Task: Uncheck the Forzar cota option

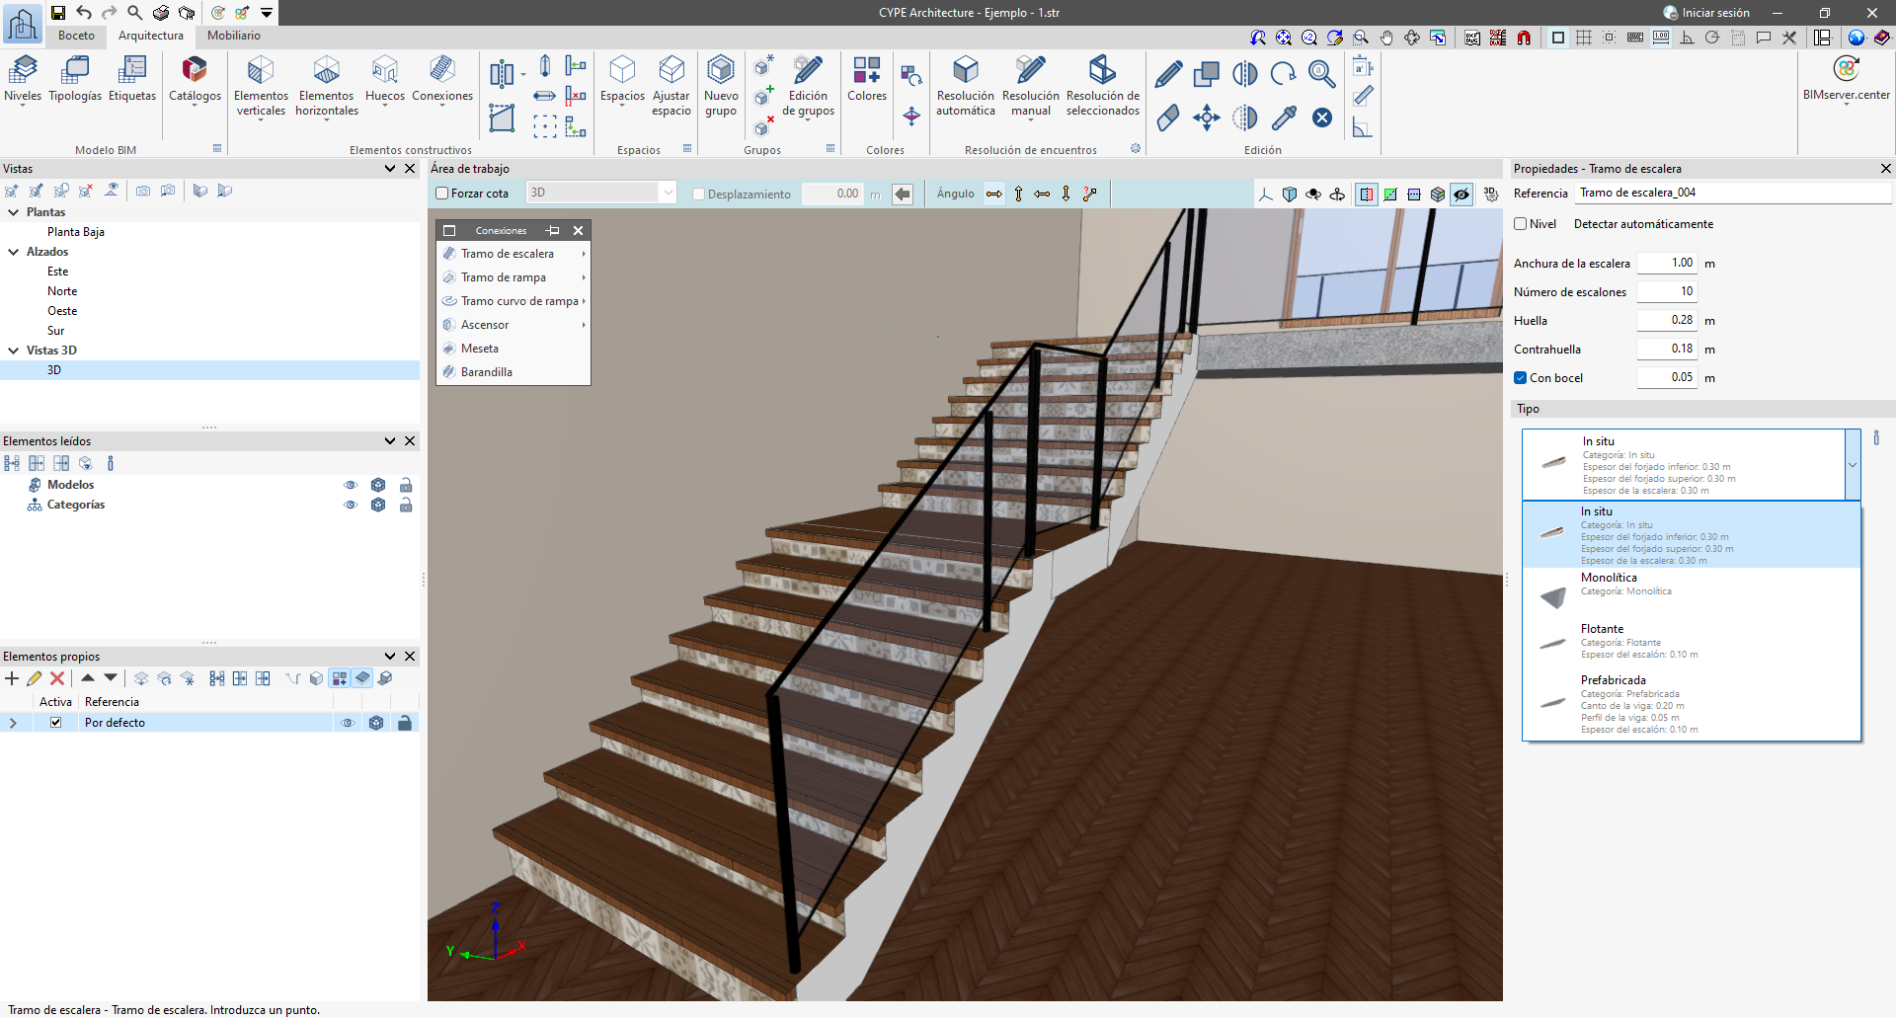Action: pyautogui.click(x=442, y=194)
